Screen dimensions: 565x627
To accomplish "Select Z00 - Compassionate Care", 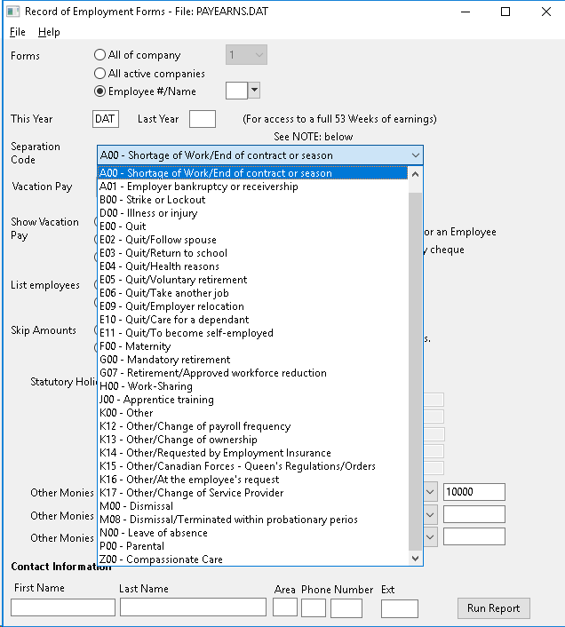I will [252, 560].
